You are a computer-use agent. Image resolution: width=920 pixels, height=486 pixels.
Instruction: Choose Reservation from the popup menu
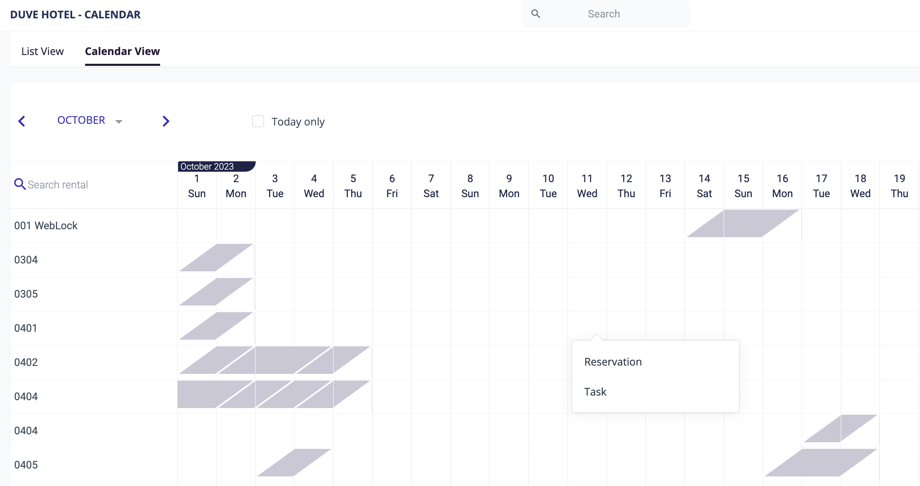[613, 362]
